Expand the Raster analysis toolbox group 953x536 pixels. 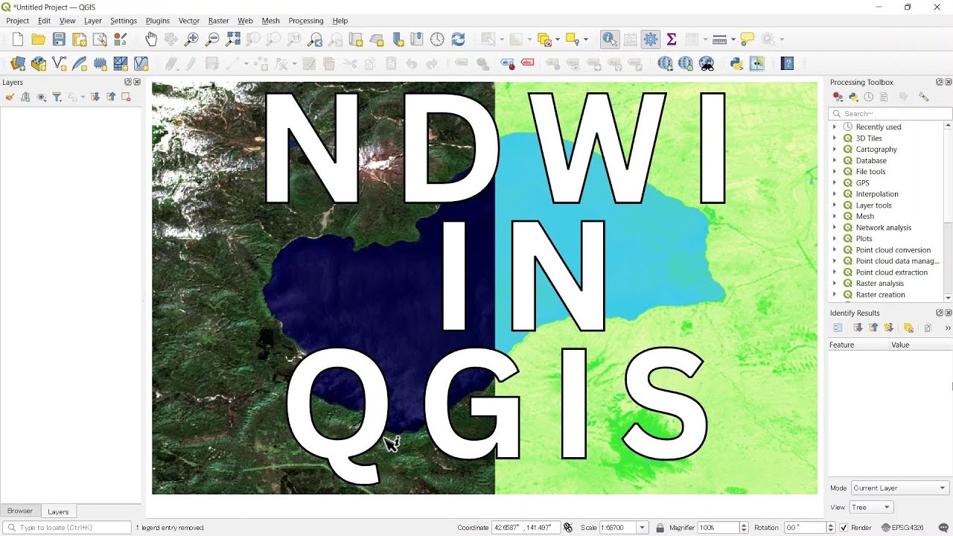pos(835,284)
